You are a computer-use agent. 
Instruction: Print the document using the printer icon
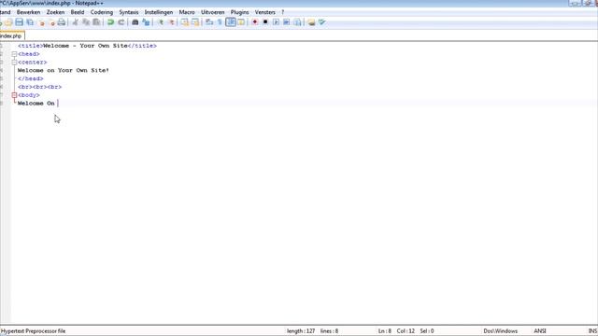click(62, 22)
